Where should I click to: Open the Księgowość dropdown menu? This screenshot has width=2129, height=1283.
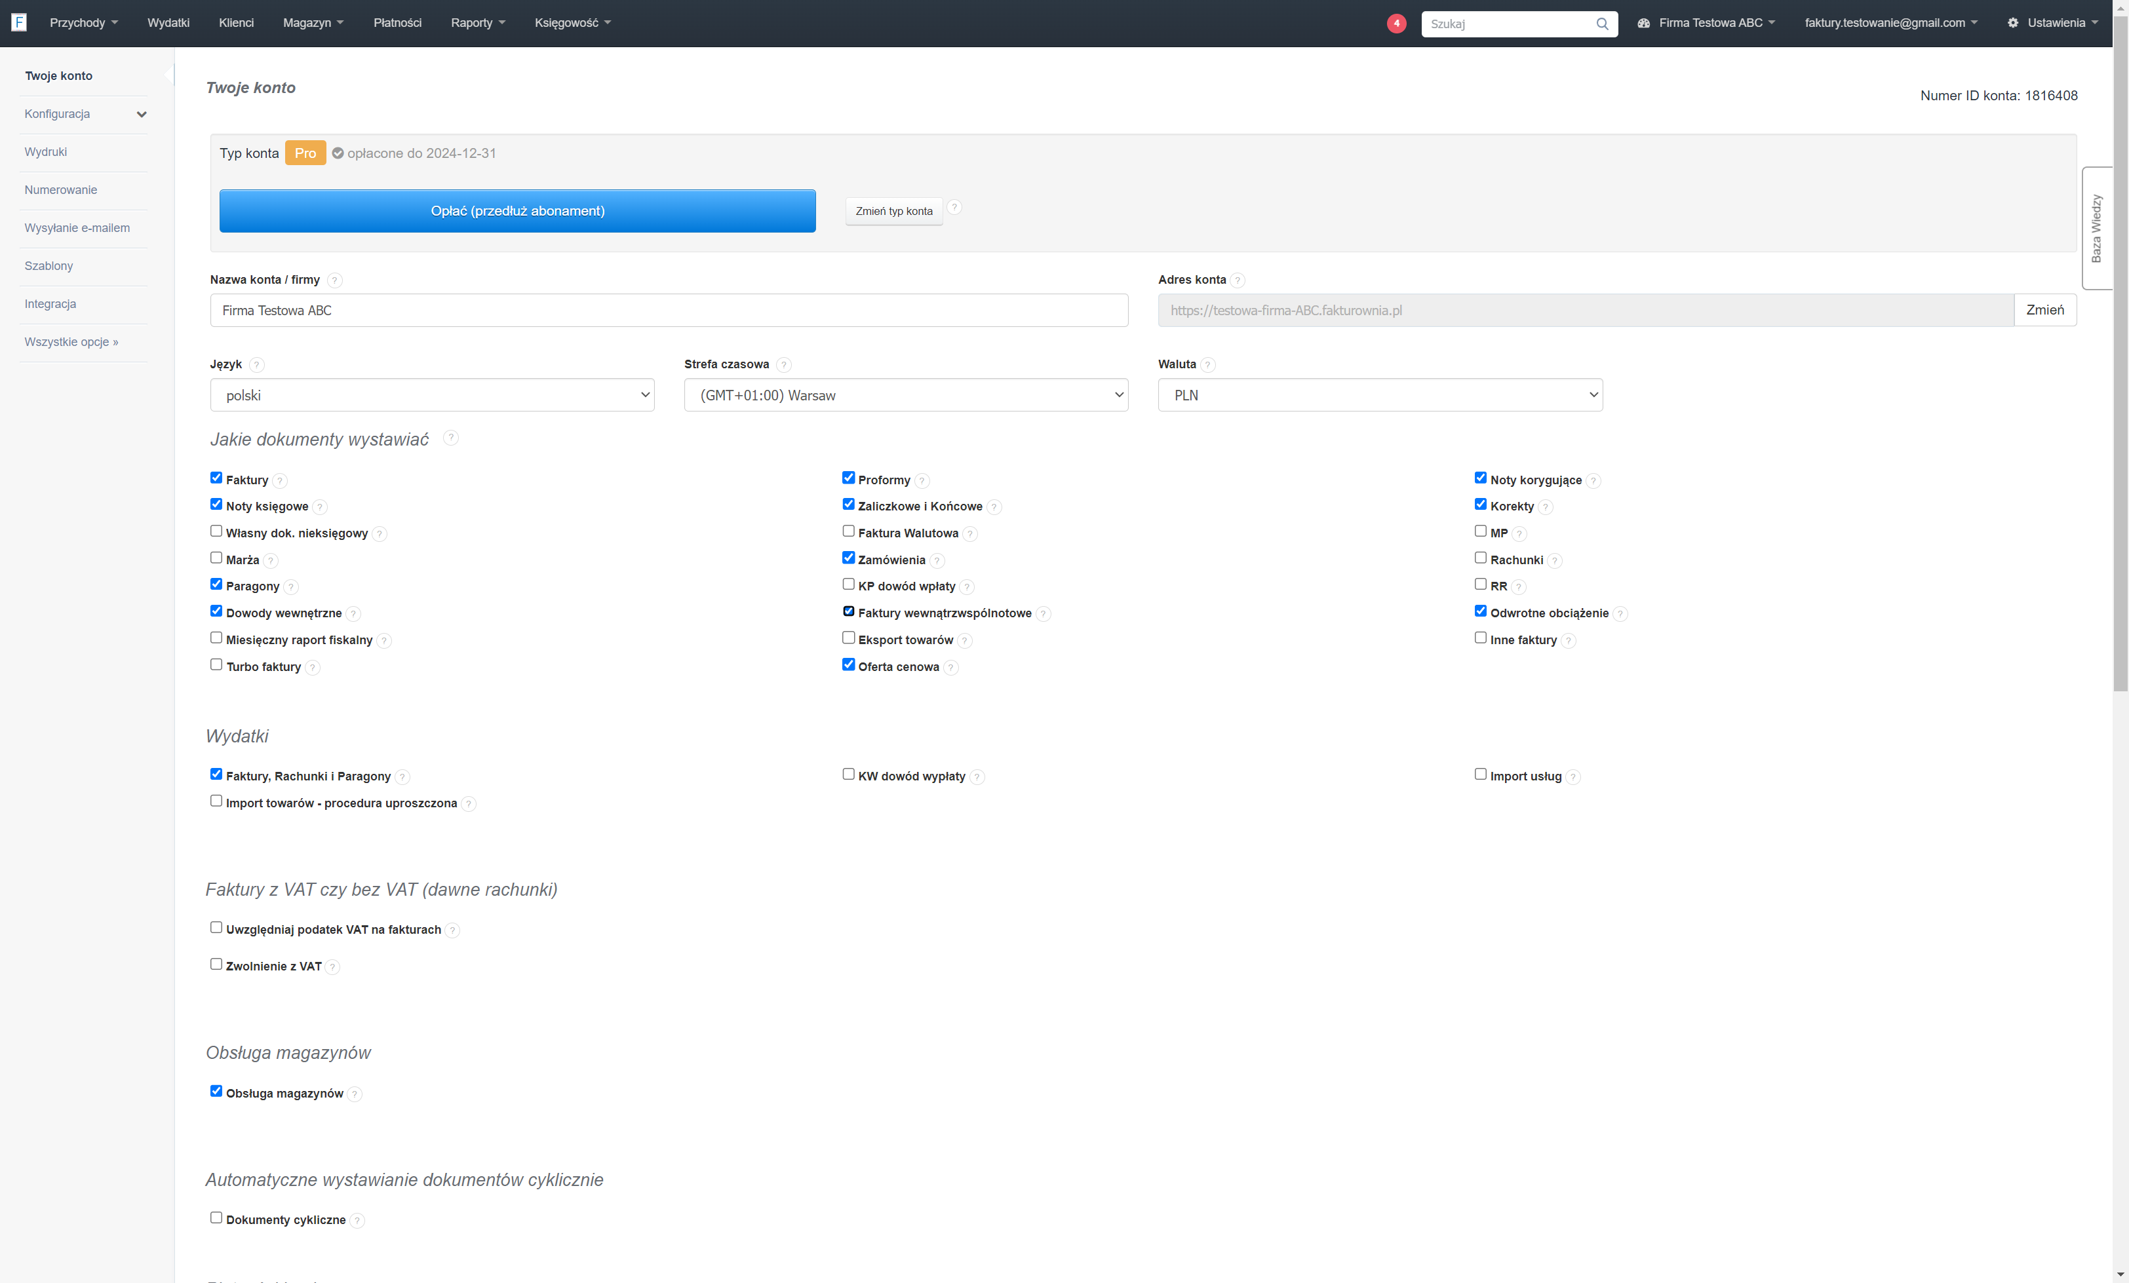tap(572, 24)
